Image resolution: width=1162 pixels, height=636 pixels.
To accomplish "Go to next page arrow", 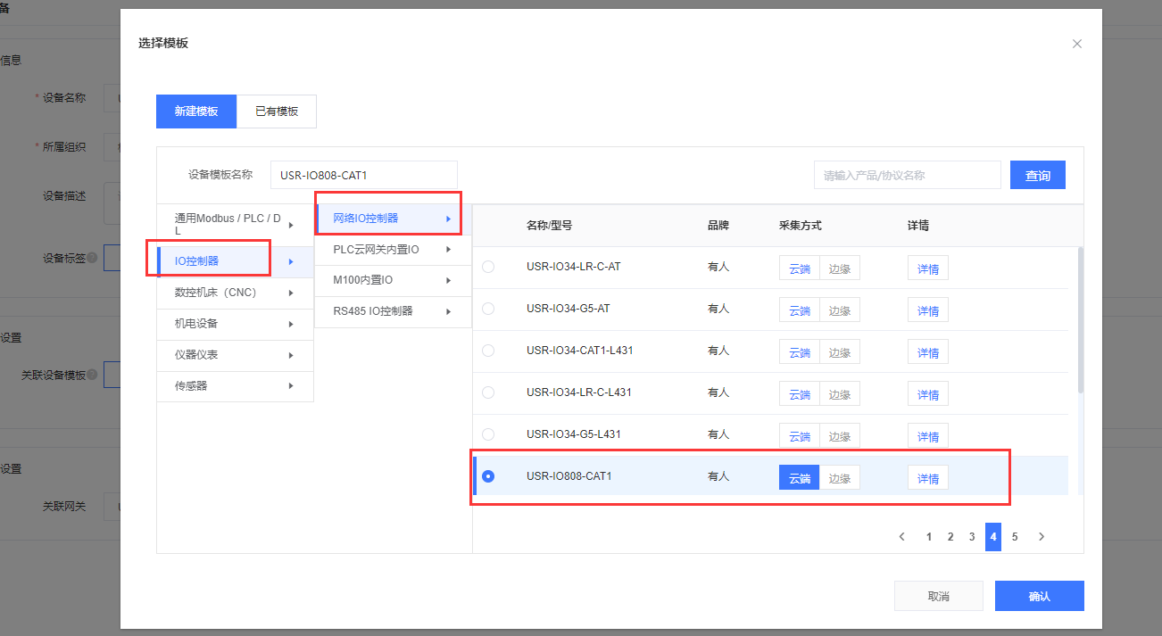I will [1041, 537].
